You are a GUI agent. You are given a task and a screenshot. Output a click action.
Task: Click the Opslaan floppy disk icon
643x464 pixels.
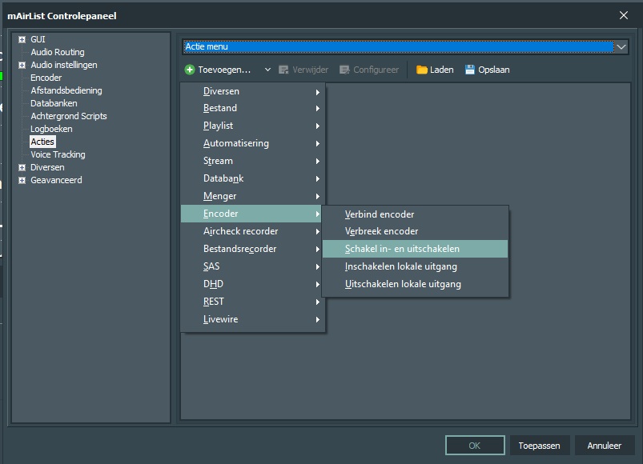point(469,70)
